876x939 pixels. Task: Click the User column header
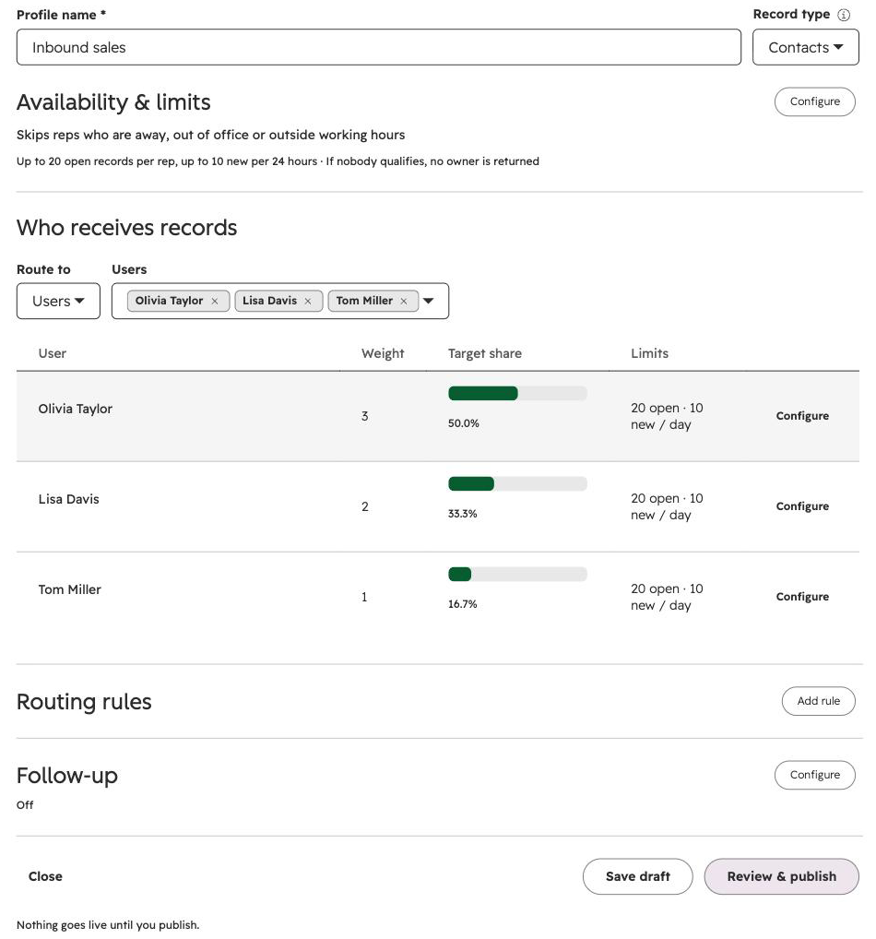52,354
